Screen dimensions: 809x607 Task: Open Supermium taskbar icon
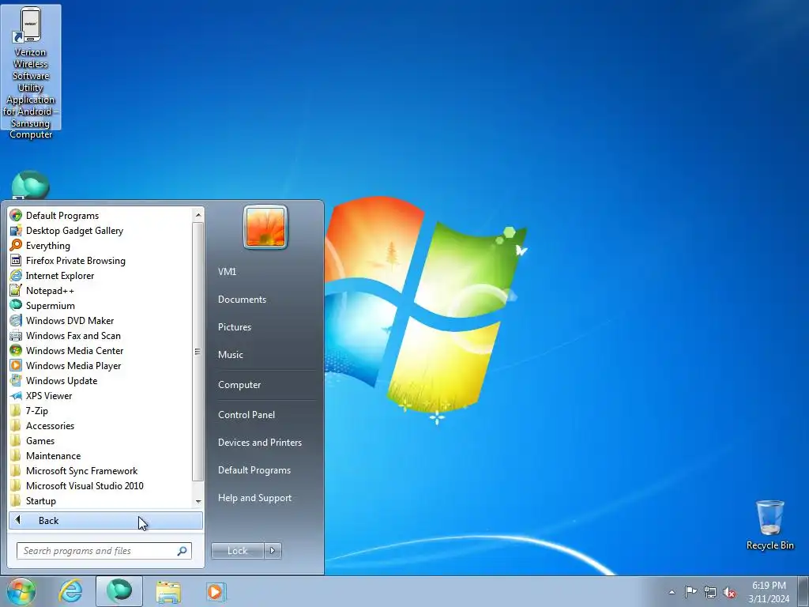coord(119,591)
